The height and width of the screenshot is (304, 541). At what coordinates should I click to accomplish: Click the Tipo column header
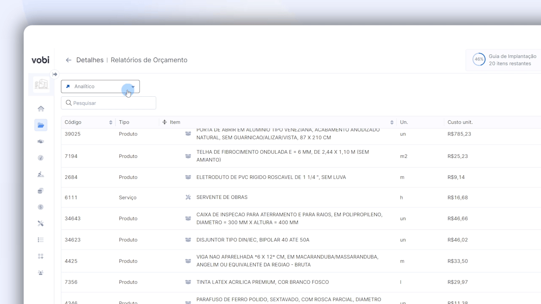tap(124, 122)
